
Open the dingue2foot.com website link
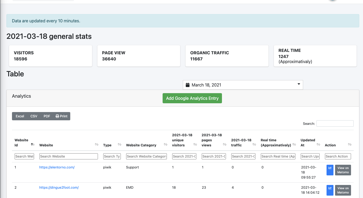pyautogui.click(x=59, y=187)
